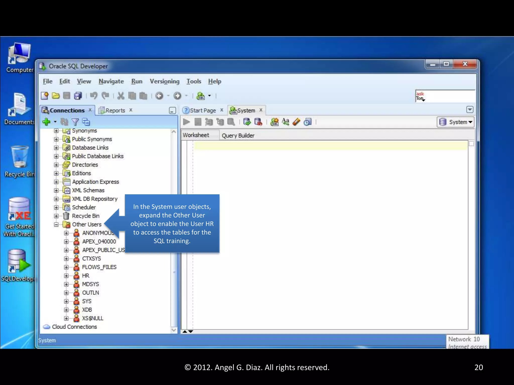Click the Redo toolbar icon
The image size is (514, 385).
105,95
